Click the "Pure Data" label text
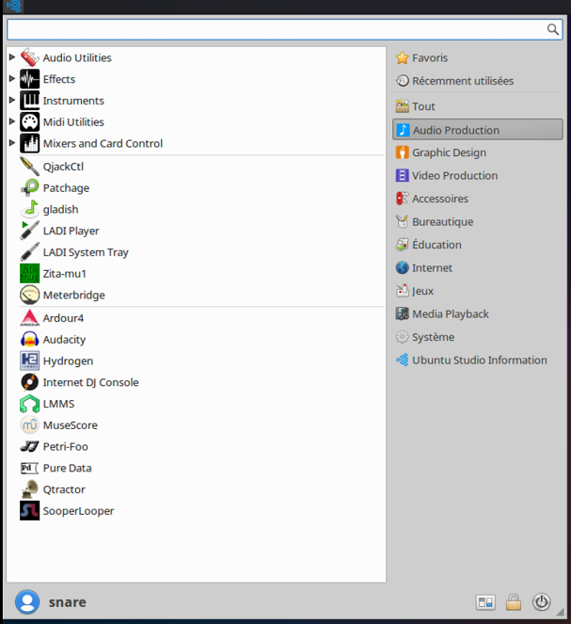Viewport: 571px width, 624px height. 67,469
